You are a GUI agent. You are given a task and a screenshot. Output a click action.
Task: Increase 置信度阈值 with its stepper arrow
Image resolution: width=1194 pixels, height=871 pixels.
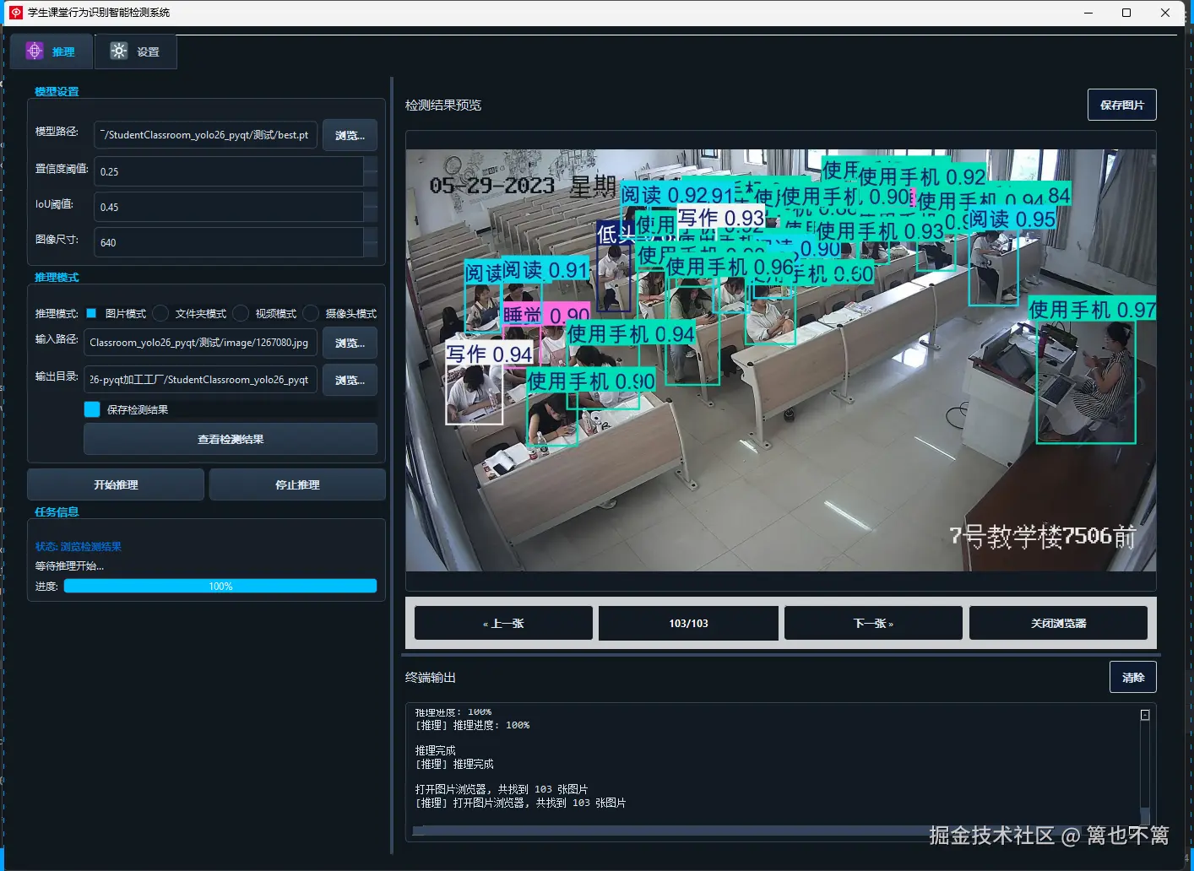coord(372,165)
